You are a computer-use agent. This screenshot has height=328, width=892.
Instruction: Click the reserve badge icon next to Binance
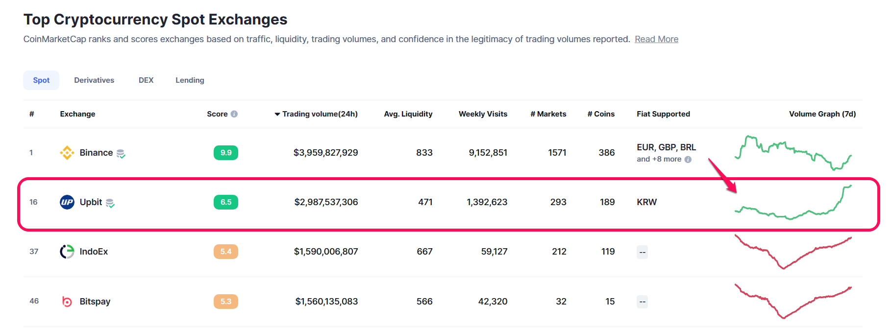pos(121,154)
